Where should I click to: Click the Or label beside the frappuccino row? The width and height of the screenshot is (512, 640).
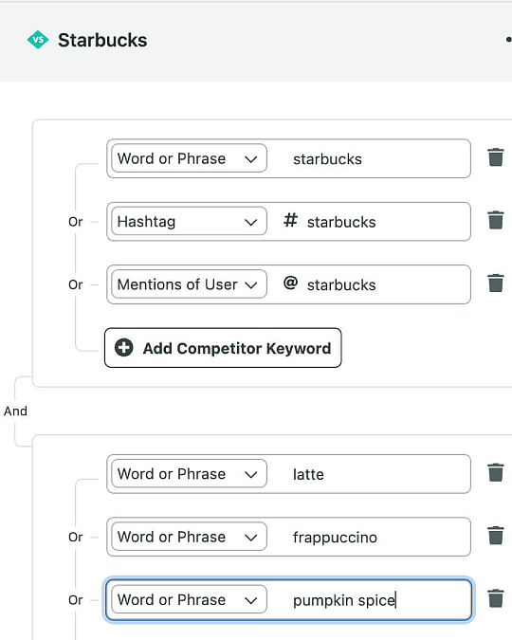pos(76,537)
